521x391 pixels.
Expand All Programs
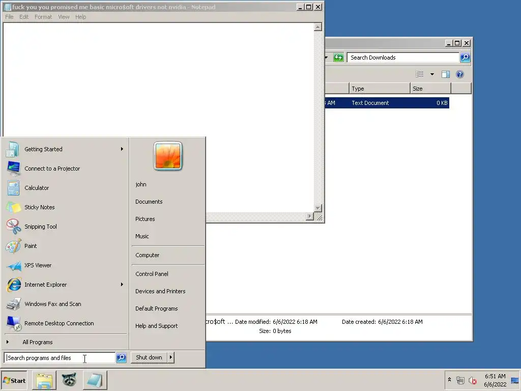38,342
